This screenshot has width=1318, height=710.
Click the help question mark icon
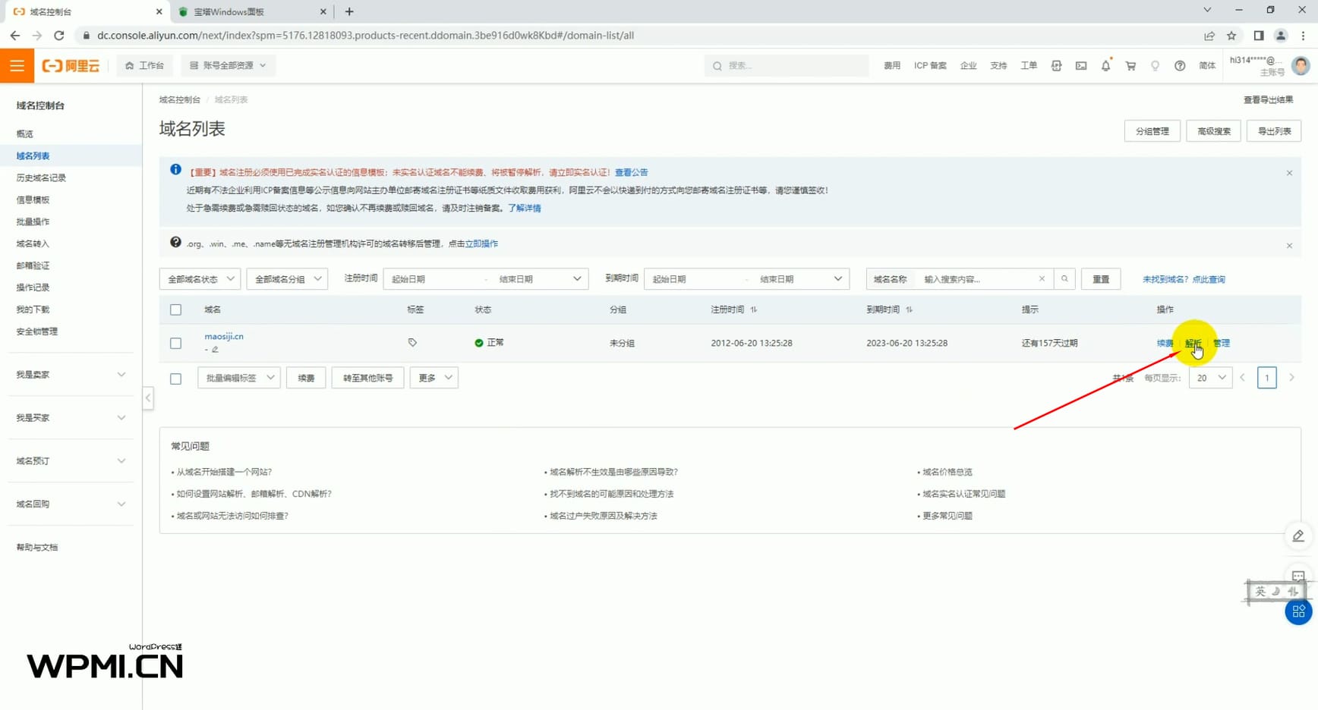[1180, 66]
